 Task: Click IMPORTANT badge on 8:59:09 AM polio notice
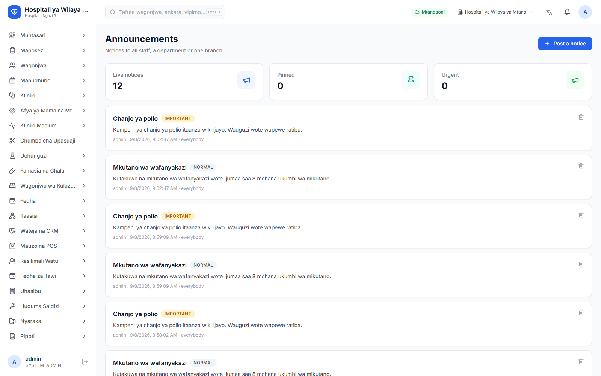(178, 216)
